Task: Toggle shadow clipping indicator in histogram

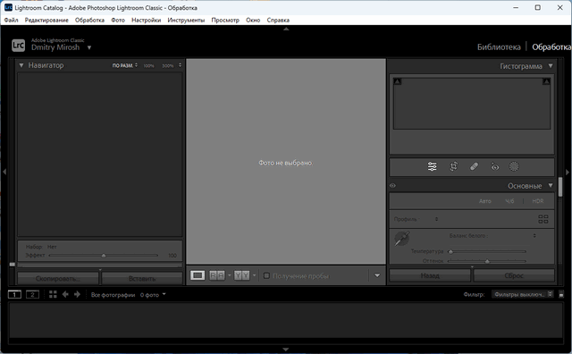Action: (398, 81)
